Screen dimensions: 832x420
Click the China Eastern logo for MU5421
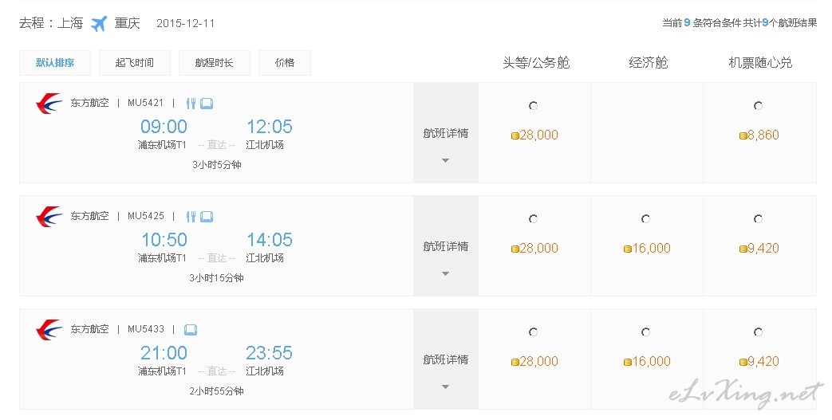click(x=49, y=104)
